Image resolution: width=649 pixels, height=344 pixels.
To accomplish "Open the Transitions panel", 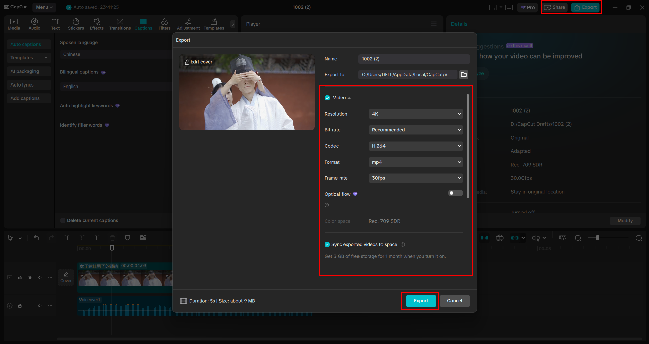I will (120, 24).
